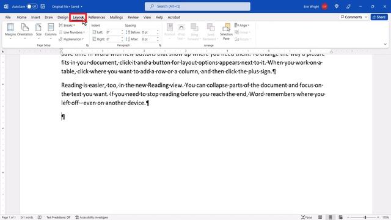This screenshot has height=220, width=391.
Task: Click Text Predictions: Off in status bar
Action: click(x=59, y=218)
